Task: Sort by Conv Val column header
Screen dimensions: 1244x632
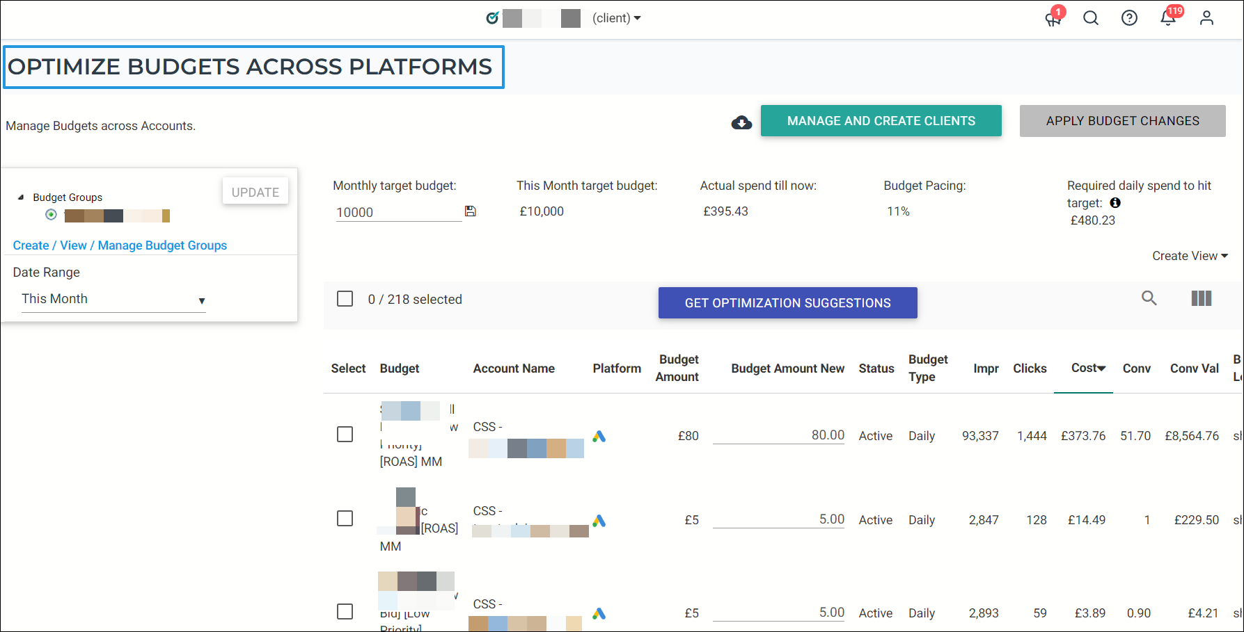Action: coord(1195,368)
